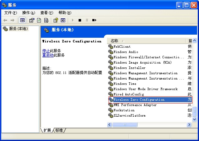This screenshot has height=141, width=199.
Task: Click the WebClient gear icon
Action: 111,46
